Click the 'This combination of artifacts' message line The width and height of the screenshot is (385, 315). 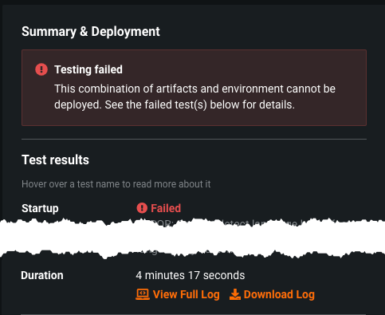coord(194,89)
